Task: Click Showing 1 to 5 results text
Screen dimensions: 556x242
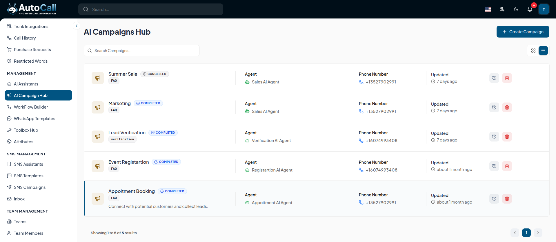Action: point(114,233)
